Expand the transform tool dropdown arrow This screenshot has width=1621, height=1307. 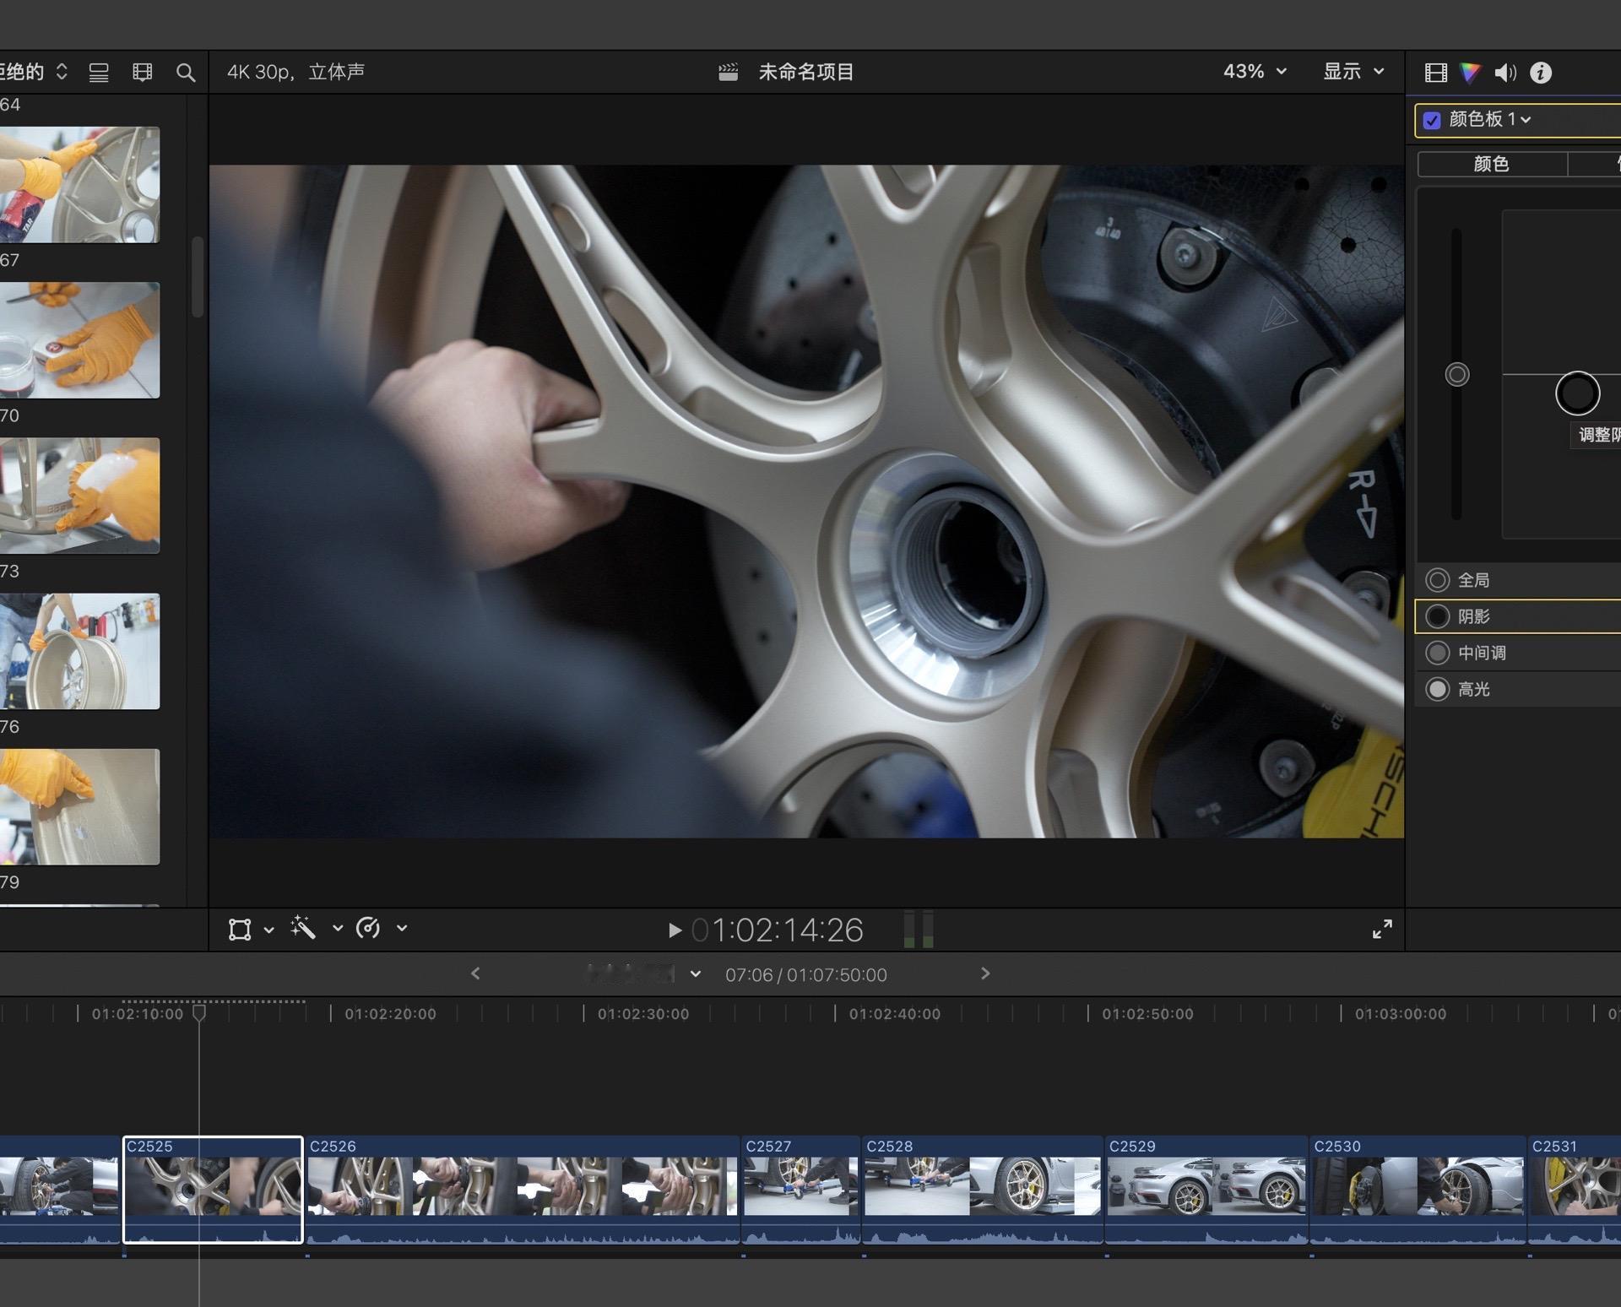tap(268, 930)
